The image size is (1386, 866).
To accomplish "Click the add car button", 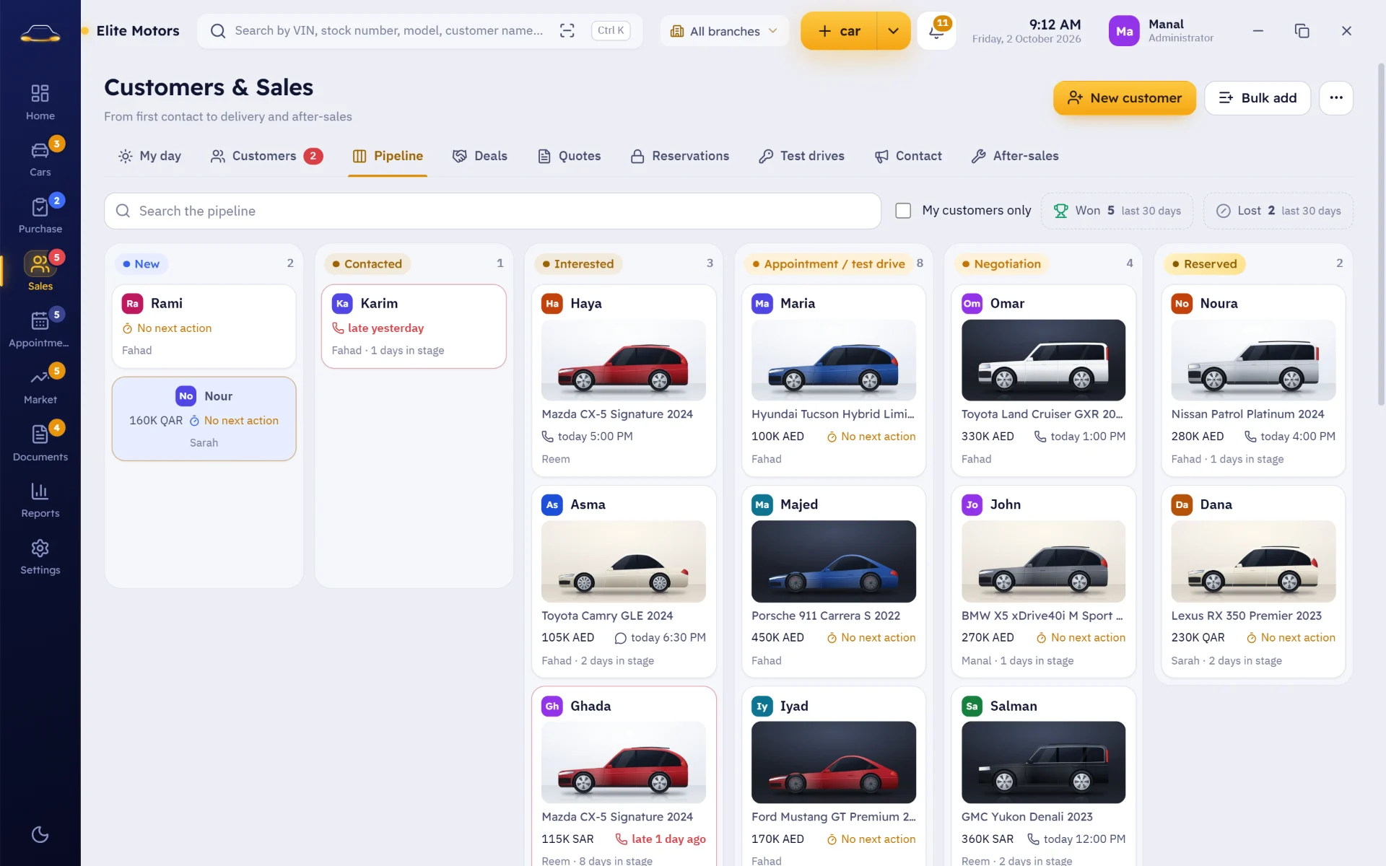I will [x=839, y=31].
